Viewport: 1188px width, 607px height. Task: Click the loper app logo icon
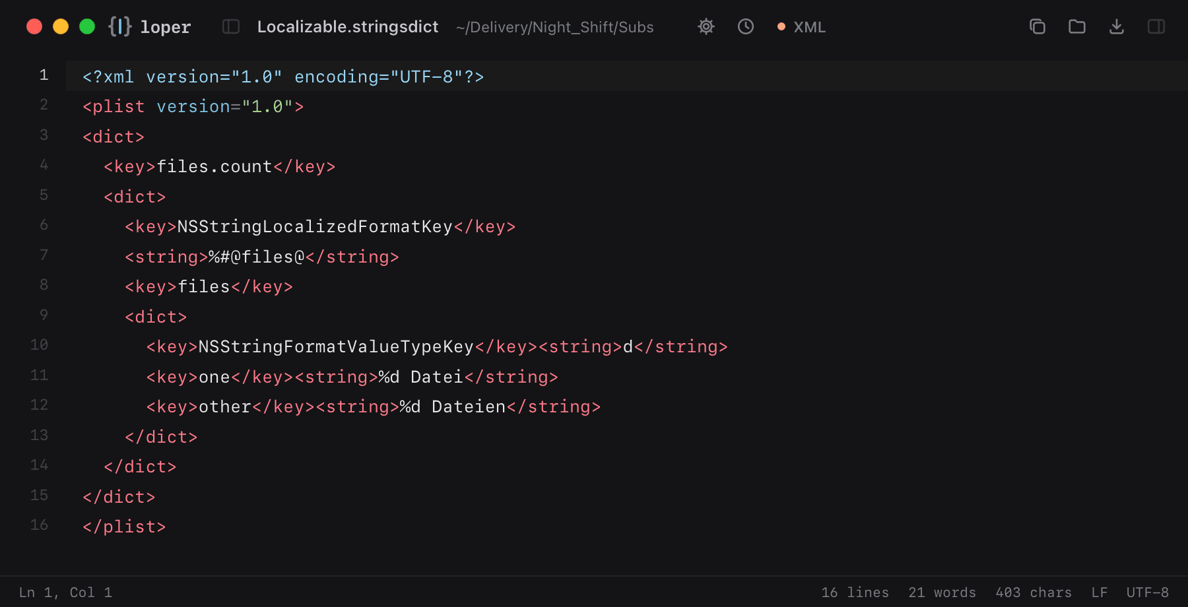(x=120, y=26)
